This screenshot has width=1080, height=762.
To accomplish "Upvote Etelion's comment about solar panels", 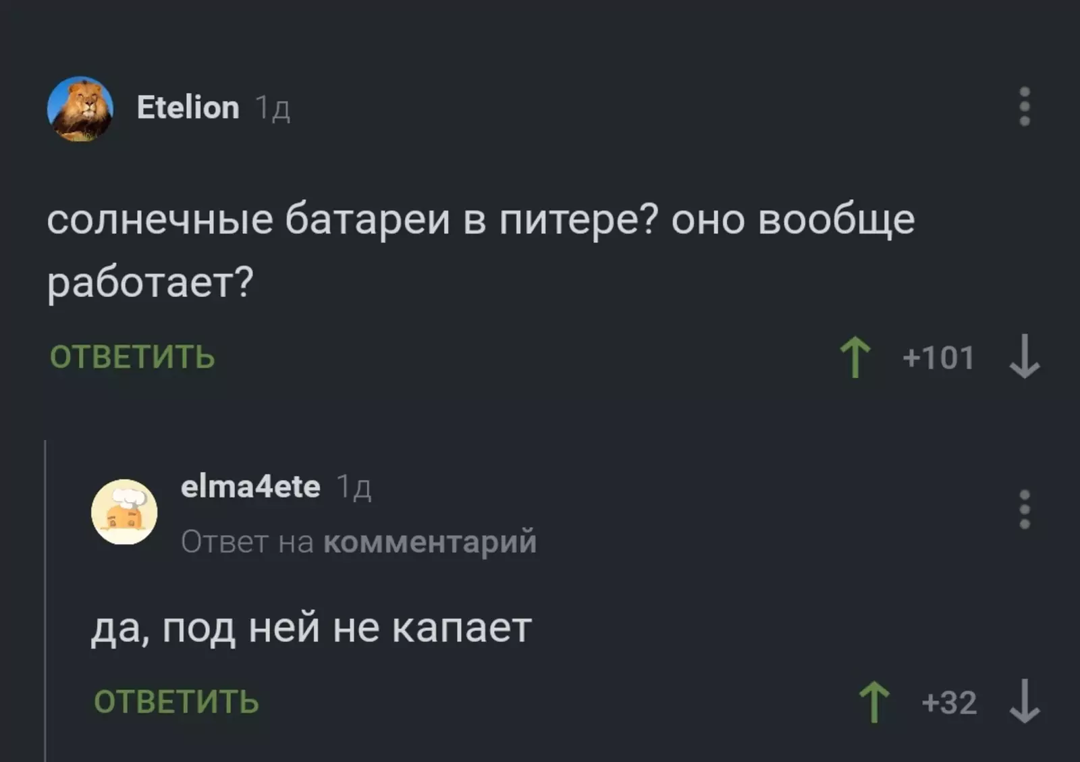I will (x=855, y=357).
